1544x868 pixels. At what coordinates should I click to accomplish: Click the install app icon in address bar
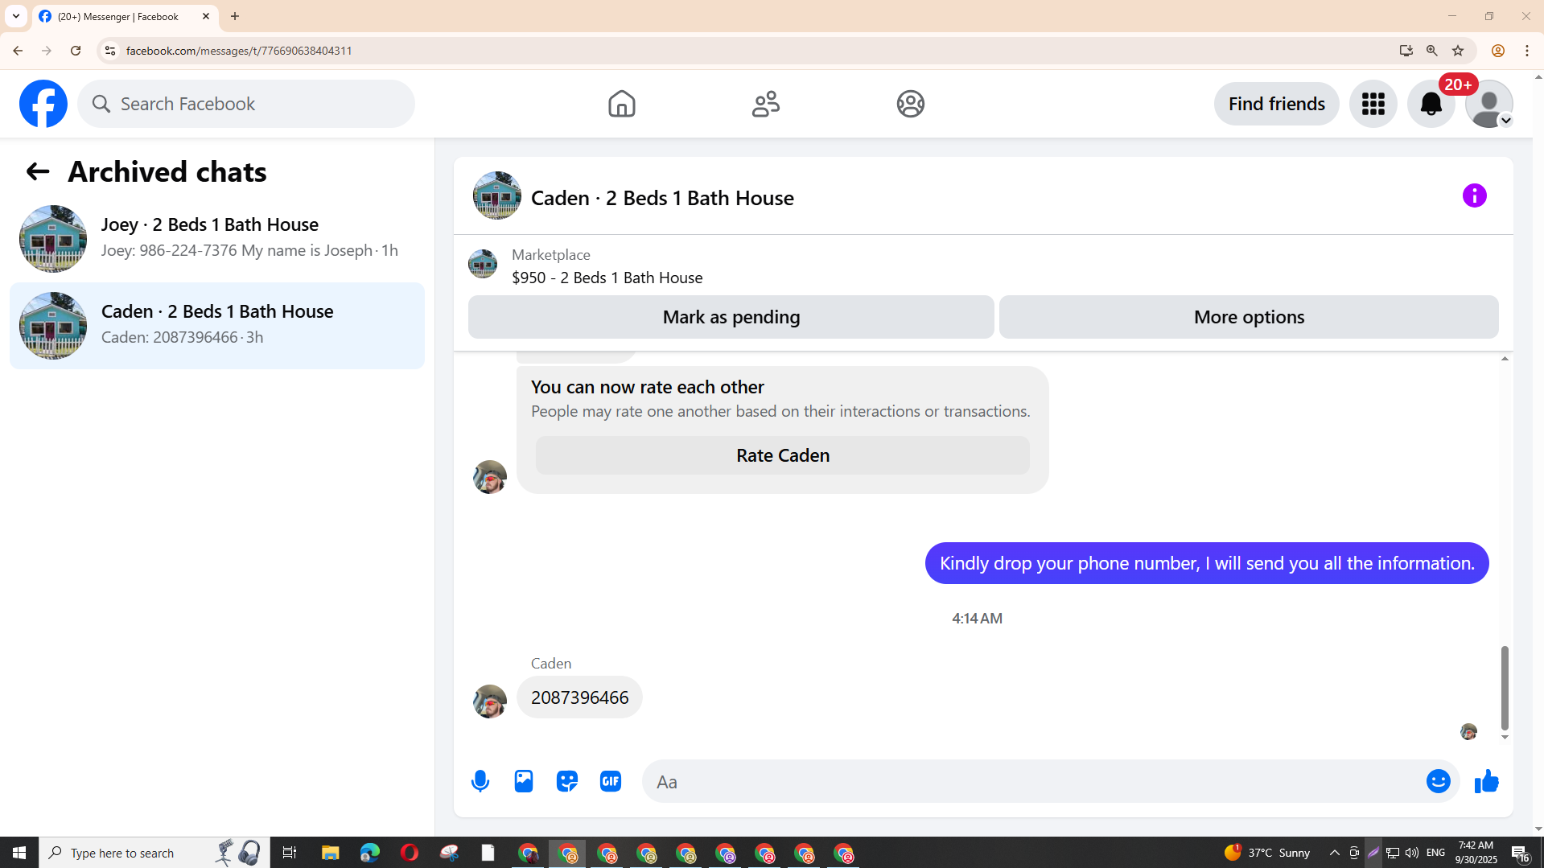click(1406, 51)
